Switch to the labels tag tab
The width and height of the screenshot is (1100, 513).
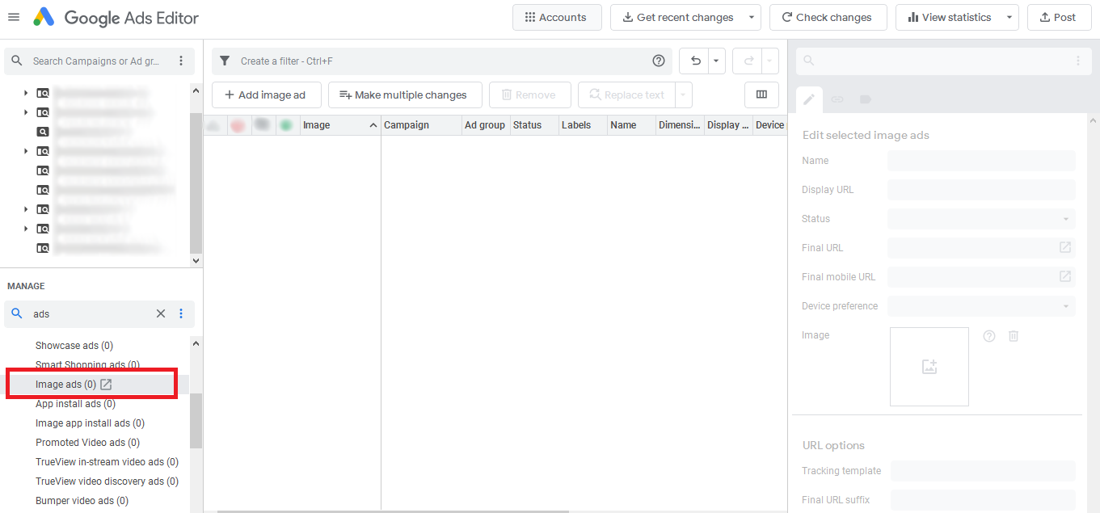click(866, 99)
